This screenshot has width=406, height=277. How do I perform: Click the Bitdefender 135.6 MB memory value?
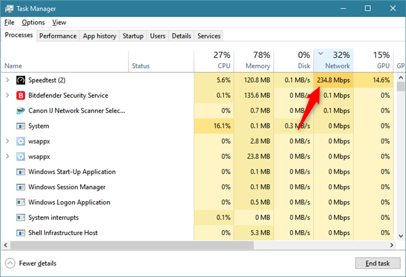point(257,95)
